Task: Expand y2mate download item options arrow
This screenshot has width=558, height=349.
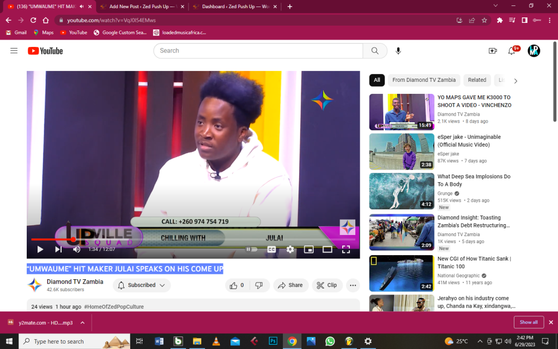Action: 83,323
